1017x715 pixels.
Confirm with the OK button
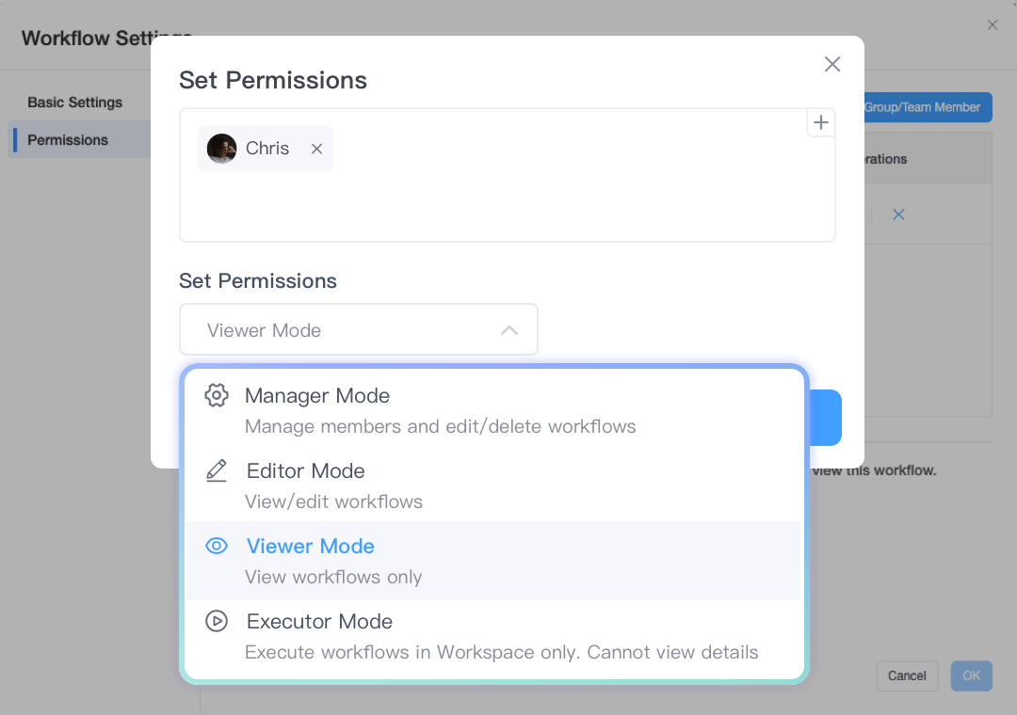coord(971,675)
